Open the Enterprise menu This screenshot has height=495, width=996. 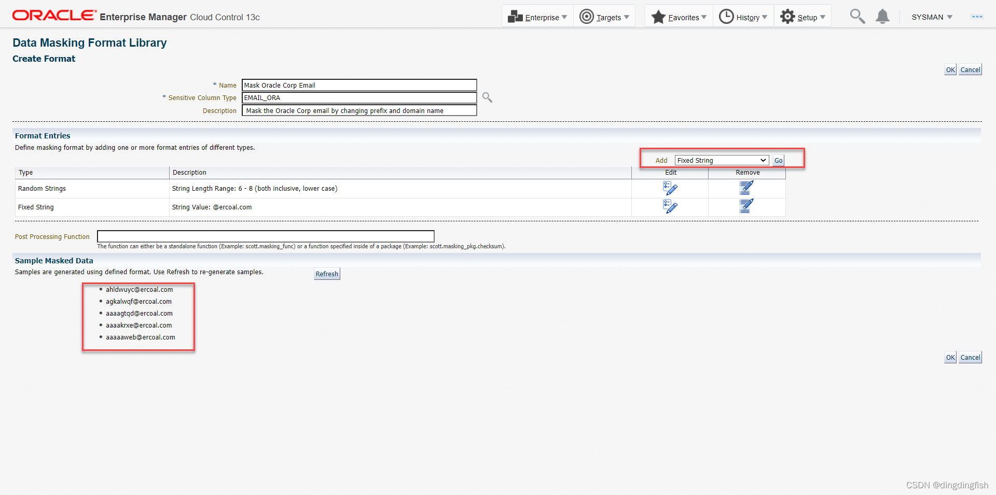click(537, 17)
